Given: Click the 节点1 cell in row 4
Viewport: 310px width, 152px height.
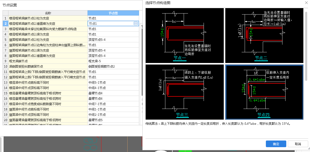Looking at the screenshot, I should click(113, 34).
